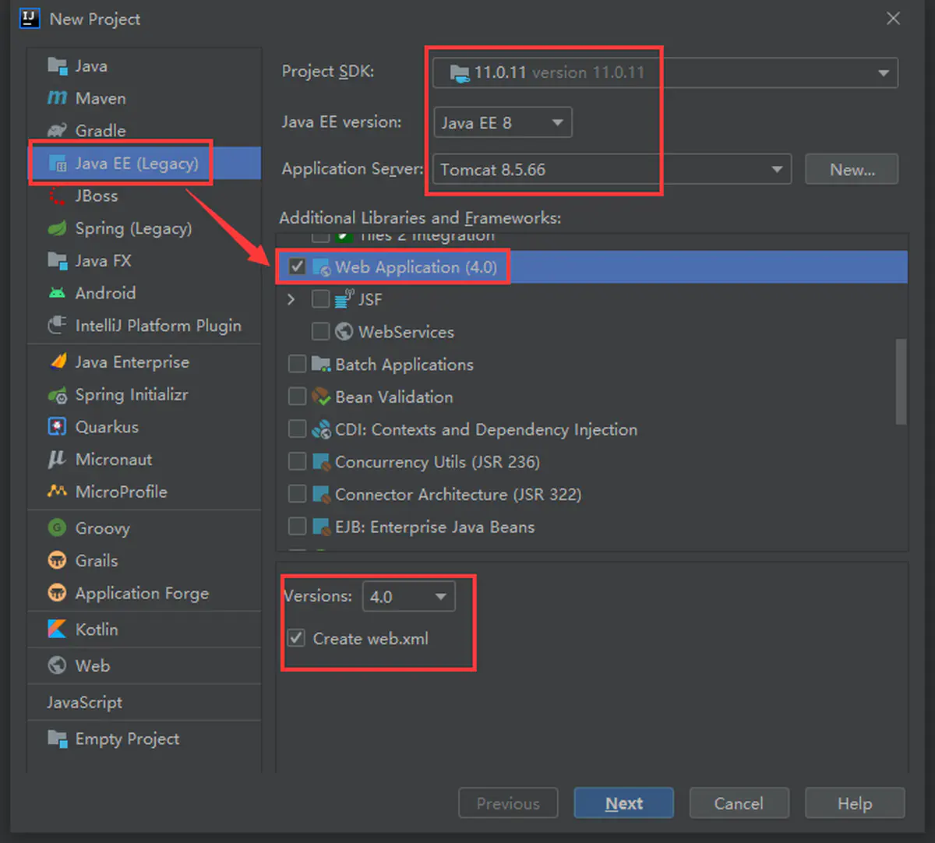The width and height of the screenshot is (935, 843).
Task: Click the orange Grails icon
Action: 57,560
